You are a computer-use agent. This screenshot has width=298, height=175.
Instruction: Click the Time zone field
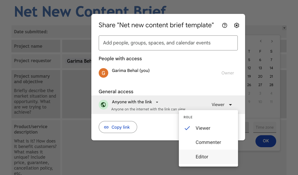point(264,127)
